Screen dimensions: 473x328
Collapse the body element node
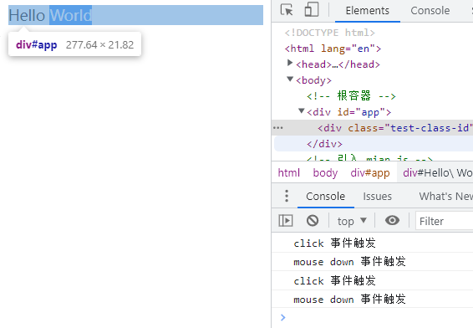290,79
